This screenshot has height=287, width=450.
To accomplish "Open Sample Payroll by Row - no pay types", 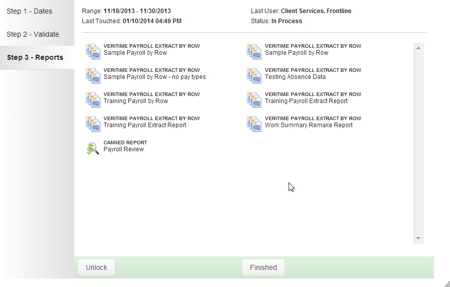I will tap(155, 77).
